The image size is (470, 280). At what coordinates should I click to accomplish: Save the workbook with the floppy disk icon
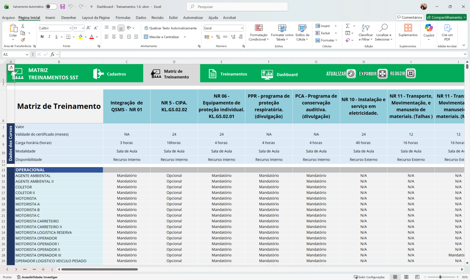click(x=62, y=6)
